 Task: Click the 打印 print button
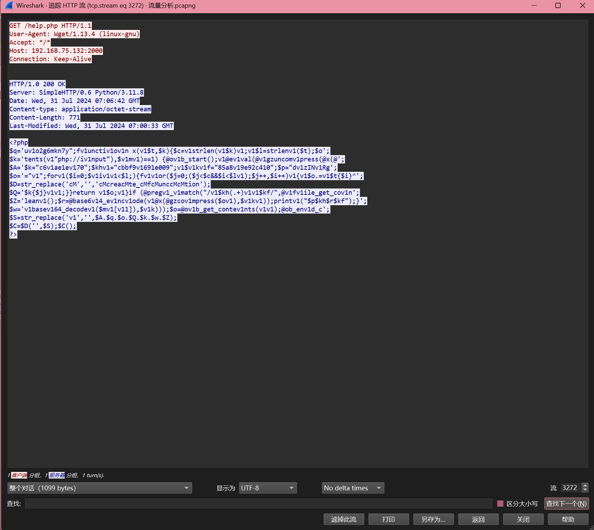[388, 519]
